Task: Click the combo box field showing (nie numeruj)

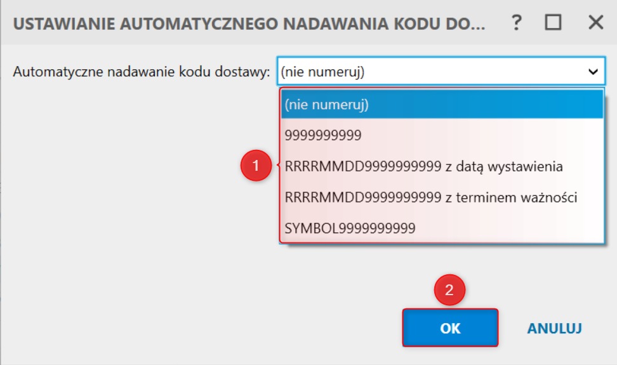Action: point(441,72)
